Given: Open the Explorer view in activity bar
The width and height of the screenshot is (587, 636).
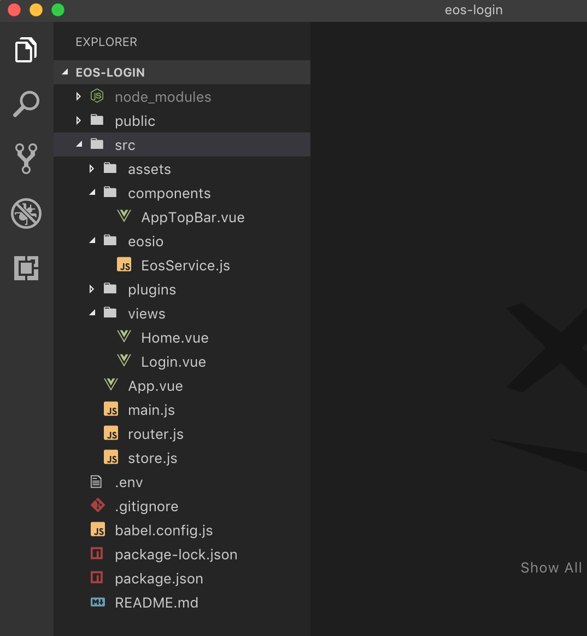Looking at the screenshot, I should tap(26, 50).
